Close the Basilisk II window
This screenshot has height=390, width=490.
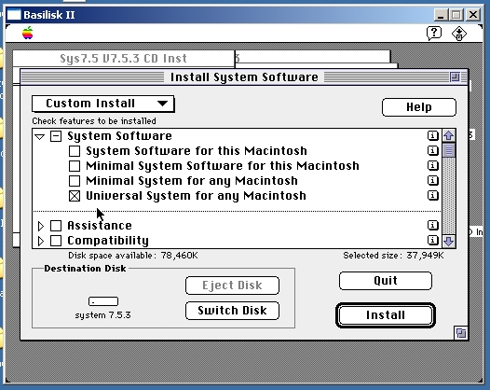473,15
